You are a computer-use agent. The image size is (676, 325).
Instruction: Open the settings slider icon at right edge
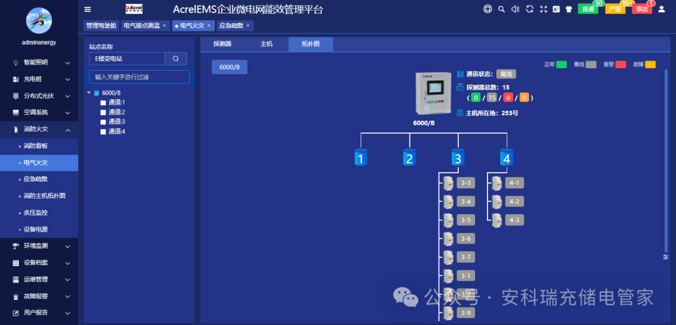665,257
